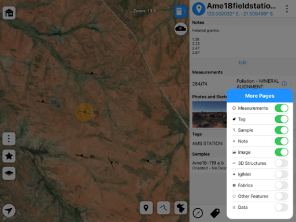This screenshot has width=296, height=222.
Task: Select the draw line spot tool
Action: coord(164,208)
